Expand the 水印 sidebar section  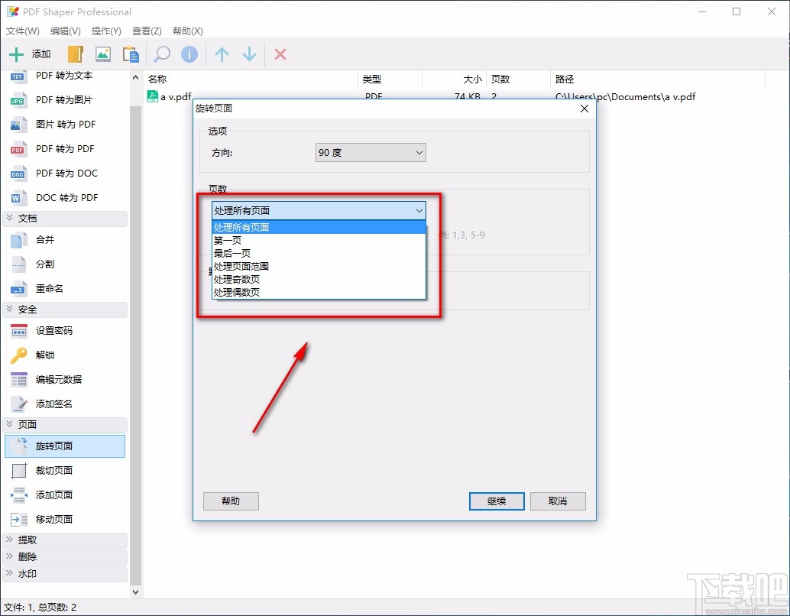pos(65,574)
